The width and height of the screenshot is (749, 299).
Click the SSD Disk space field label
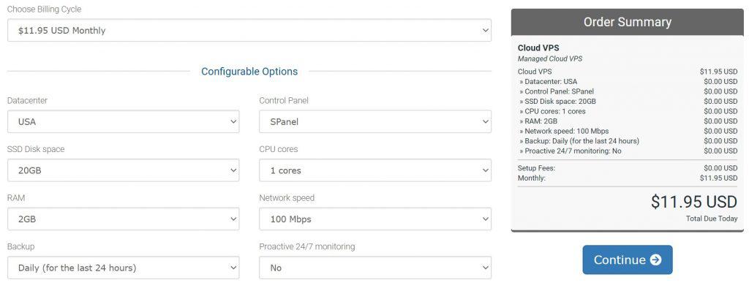pyautogui.click(x=36, y=149)
